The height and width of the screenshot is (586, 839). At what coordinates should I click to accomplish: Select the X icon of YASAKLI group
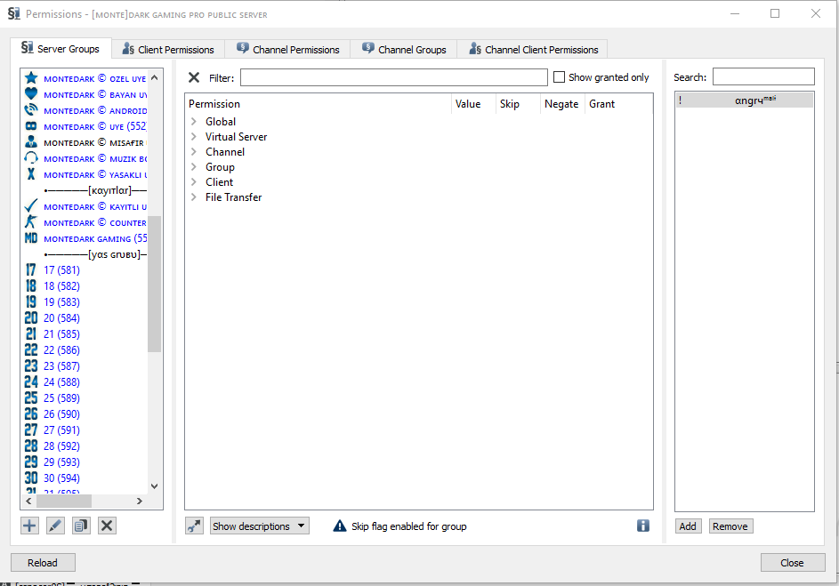click(x=31, y=174)
